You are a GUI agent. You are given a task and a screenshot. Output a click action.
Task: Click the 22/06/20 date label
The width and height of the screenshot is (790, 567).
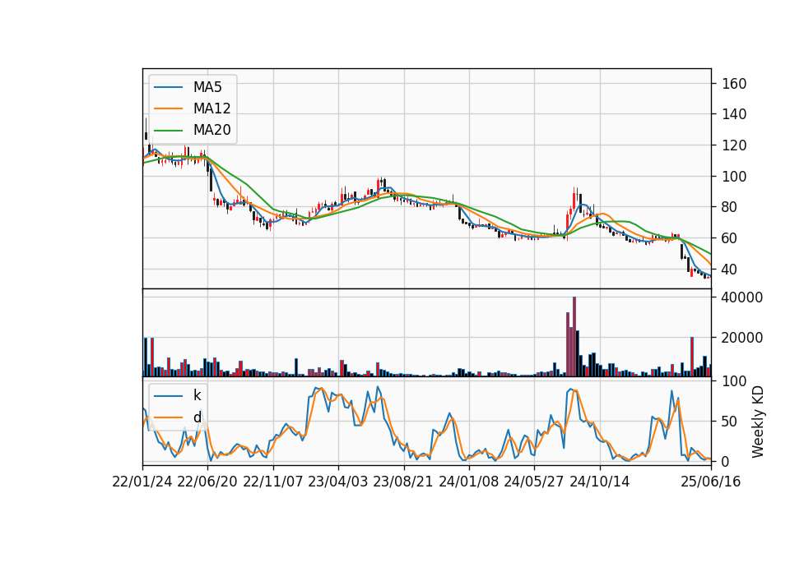point(207,482)
